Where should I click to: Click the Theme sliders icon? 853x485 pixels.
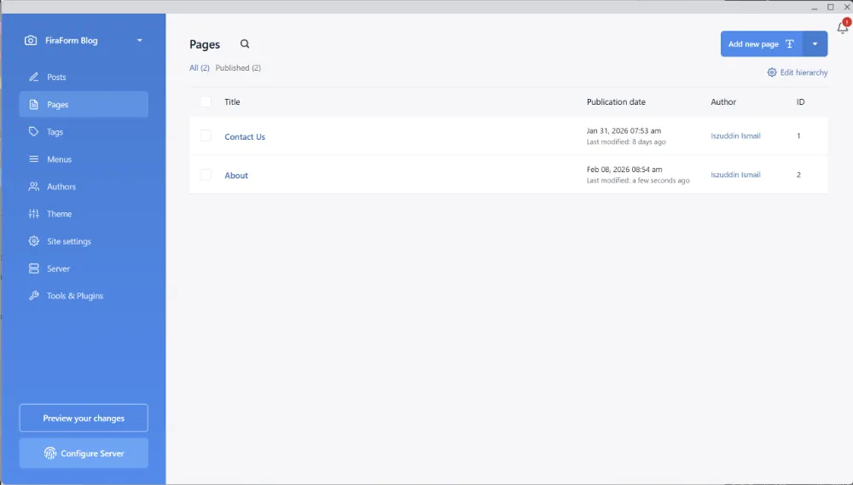click(34, 214)
